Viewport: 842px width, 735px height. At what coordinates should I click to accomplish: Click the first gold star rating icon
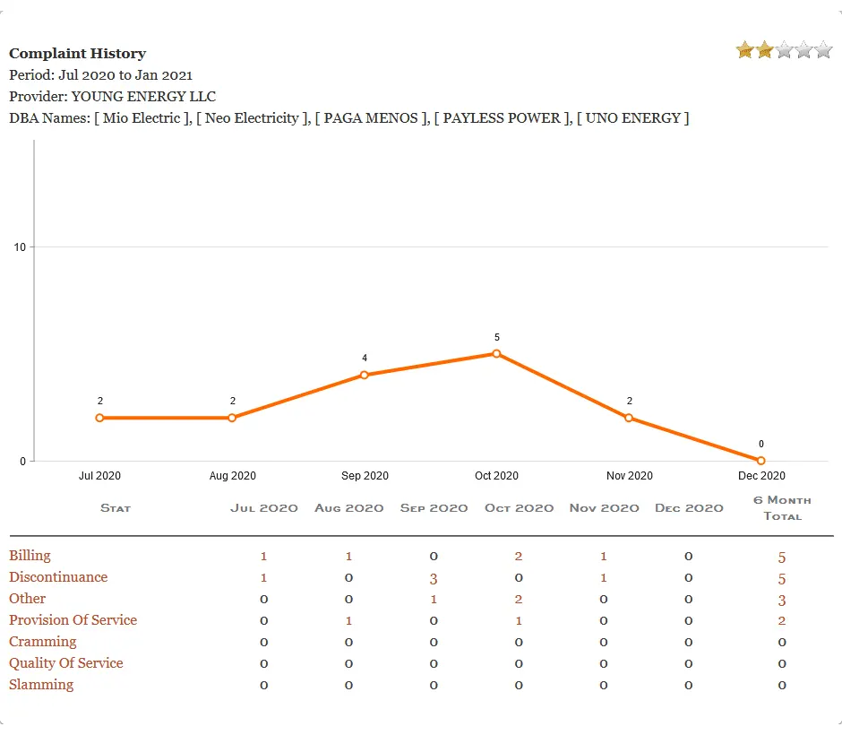pyautogui.click(x=745, y=50)
